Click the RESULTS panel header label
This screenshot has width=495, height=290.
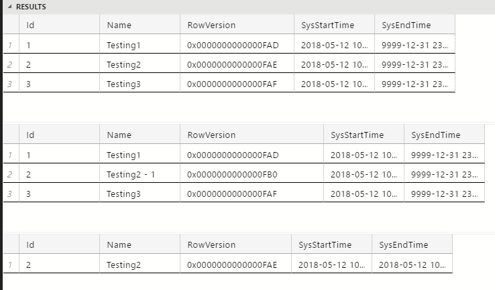click(x=31, y=7)
